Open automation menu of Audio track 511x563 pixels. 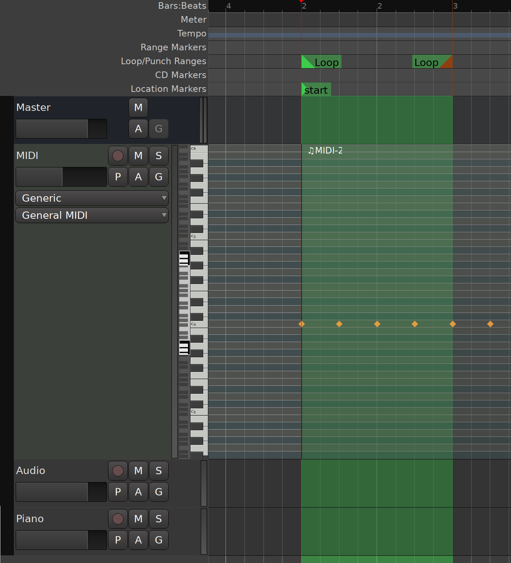point(138,492)
